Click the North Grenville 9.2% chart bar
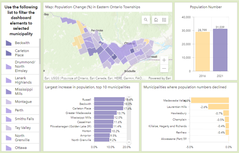The image size is (239, 153). coord(102,140)
